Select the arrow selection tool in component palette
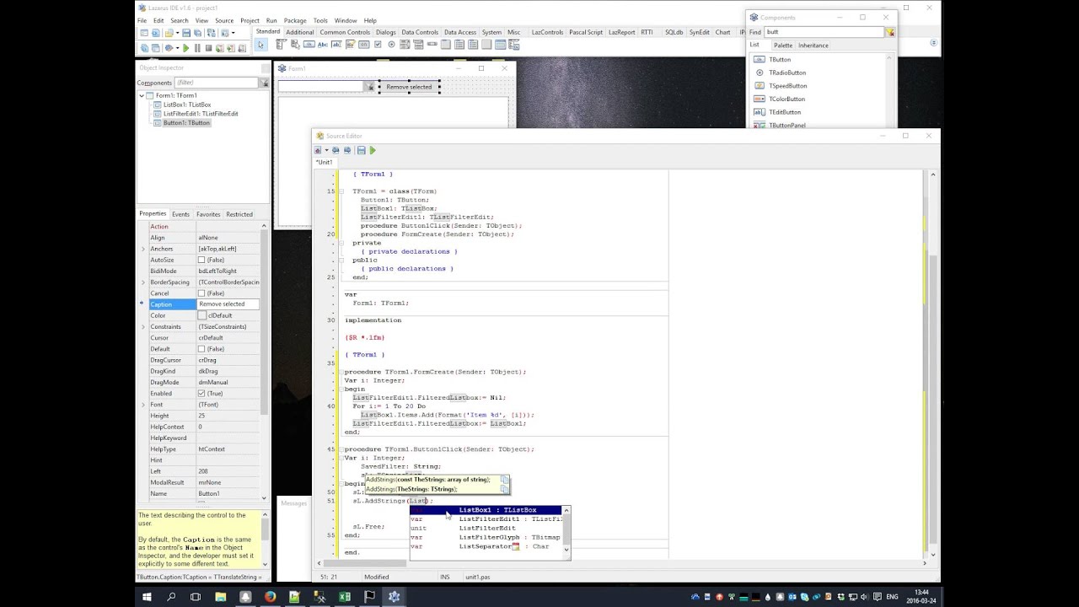The height and width of the screenshot is (607, 1079). tap(261, 45)
